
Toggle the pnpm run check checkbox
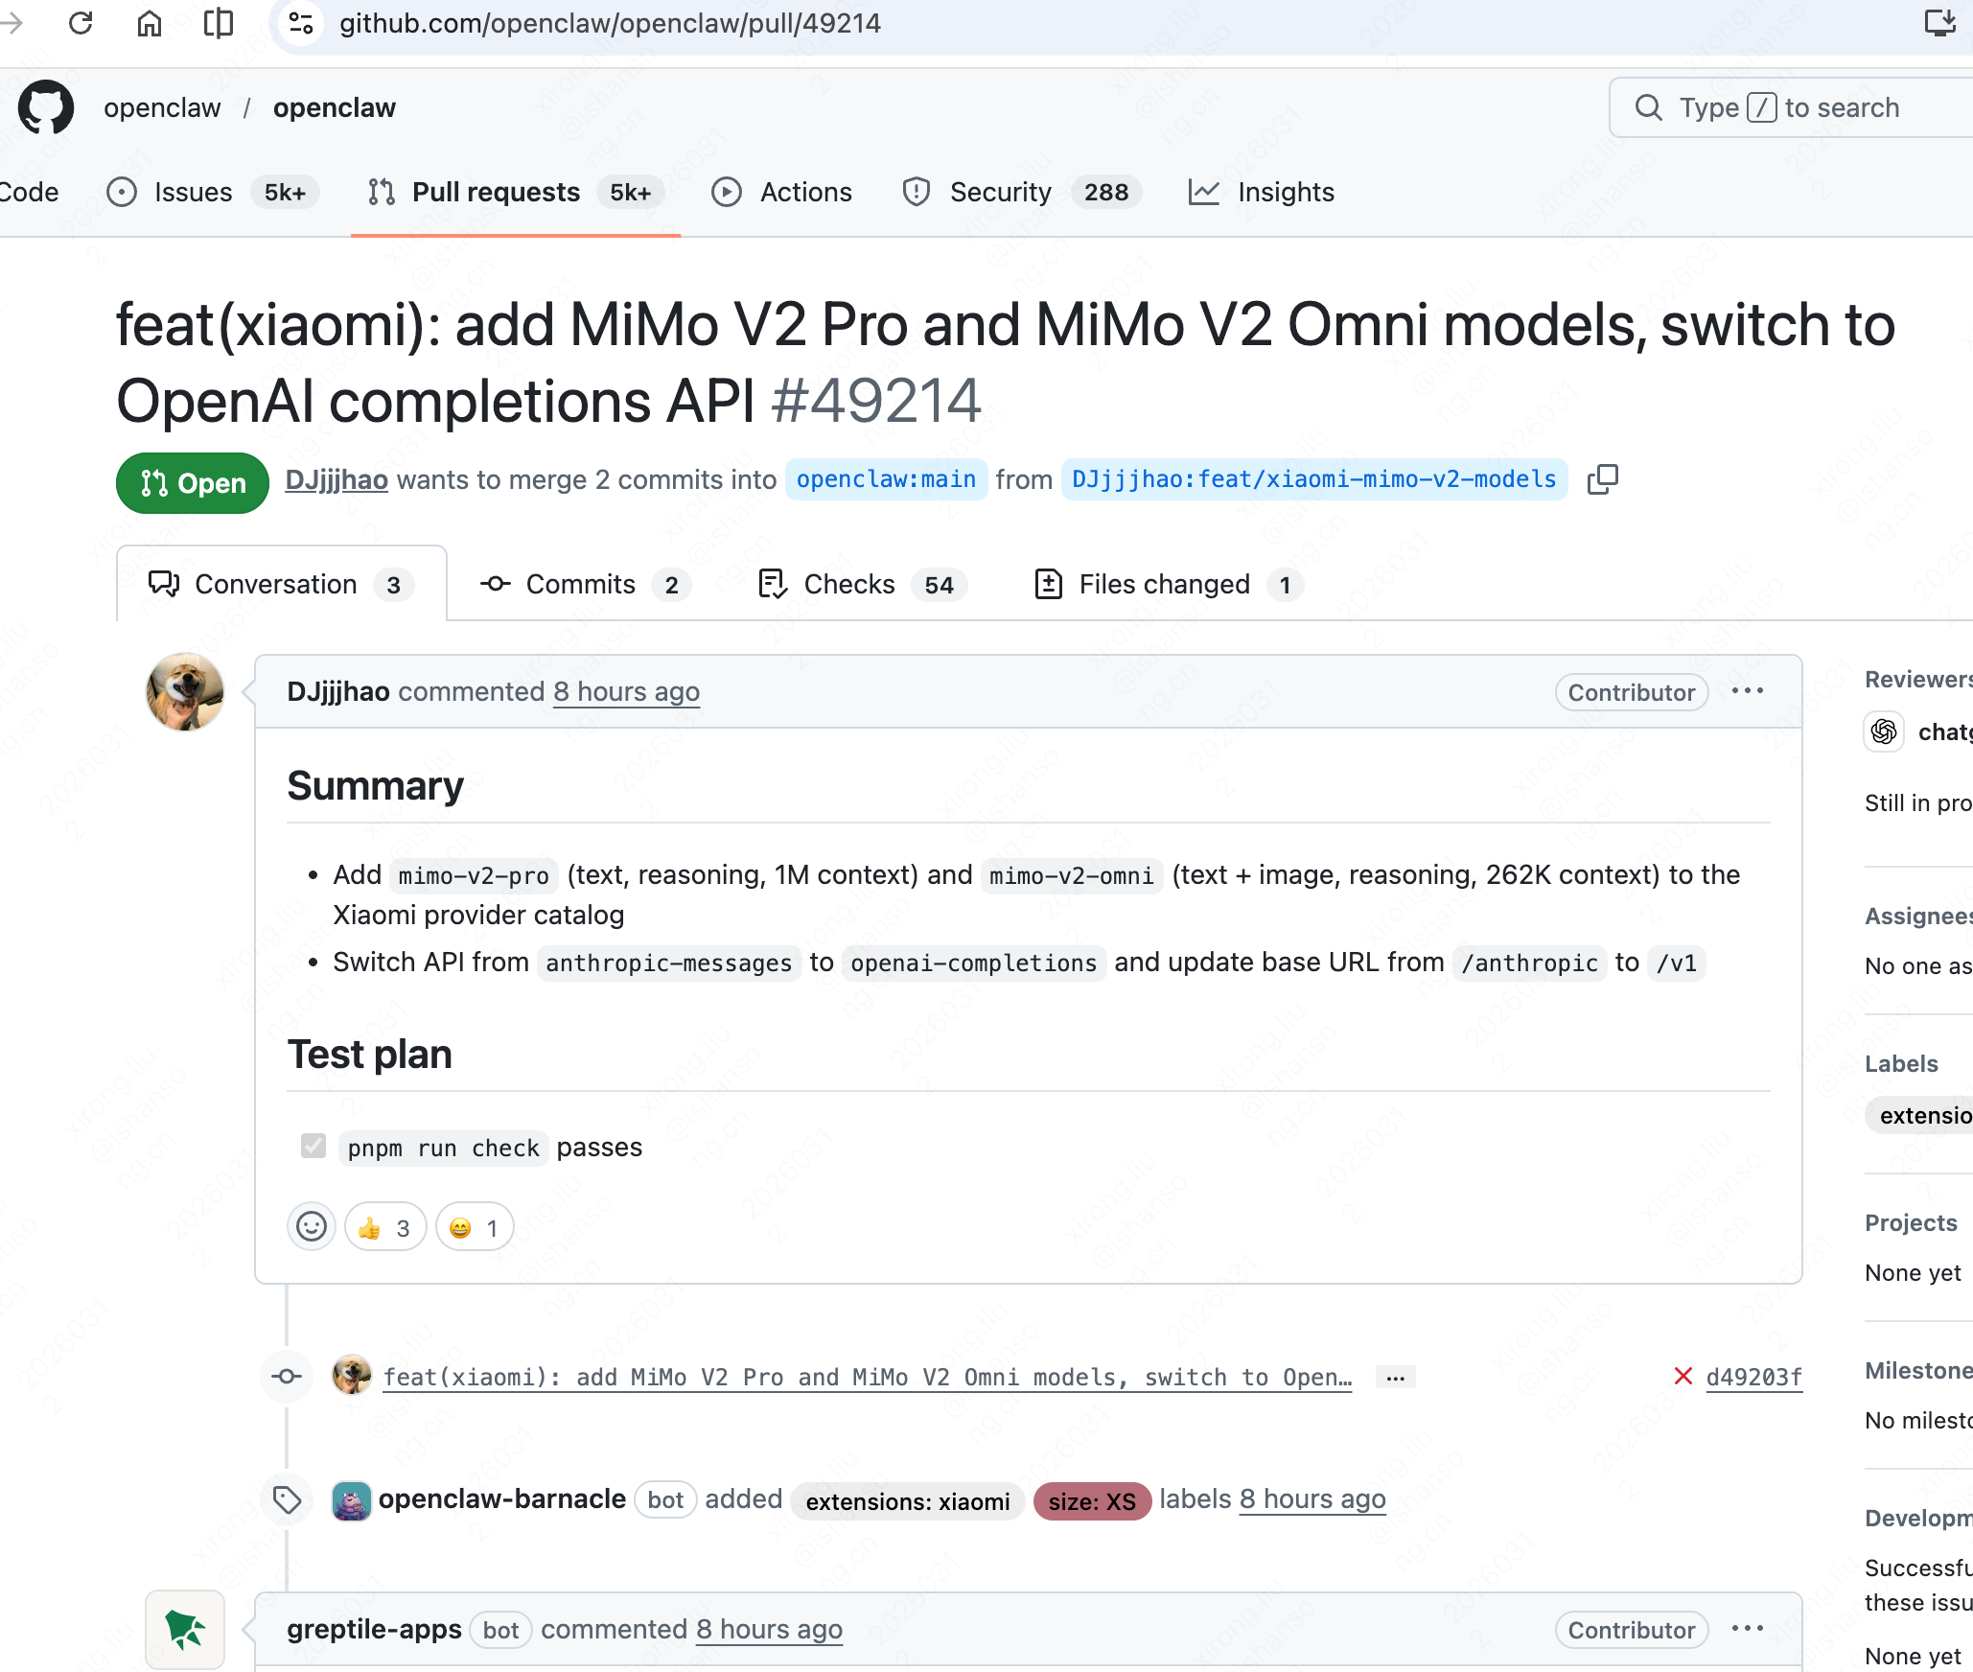click(x=313, y=1147)
